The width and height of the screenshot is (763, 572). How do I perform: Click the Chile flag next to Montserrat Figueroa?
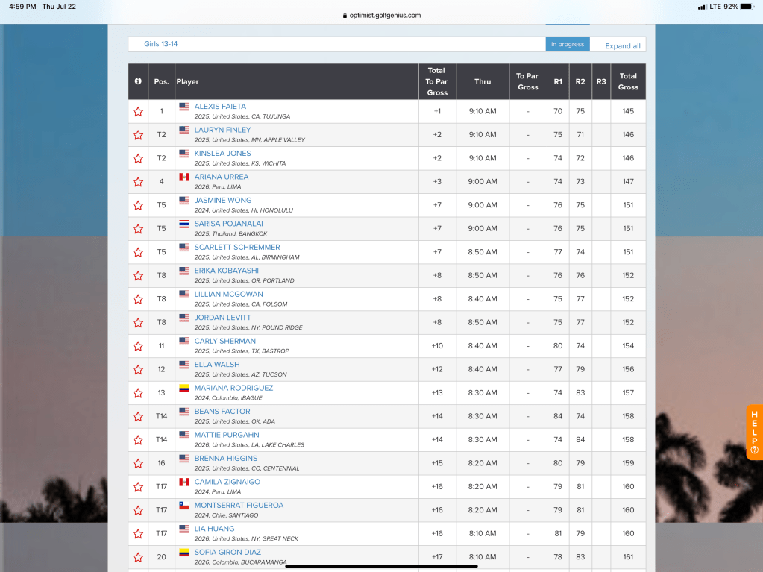click(x=184, y=506)
